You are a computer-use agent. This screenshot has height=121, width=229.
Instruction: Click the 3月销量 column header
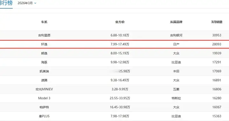217,22
